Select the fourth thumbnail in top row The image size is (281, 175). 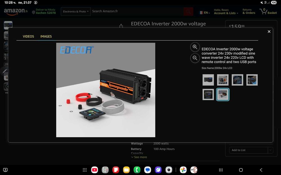click(252, 80)
